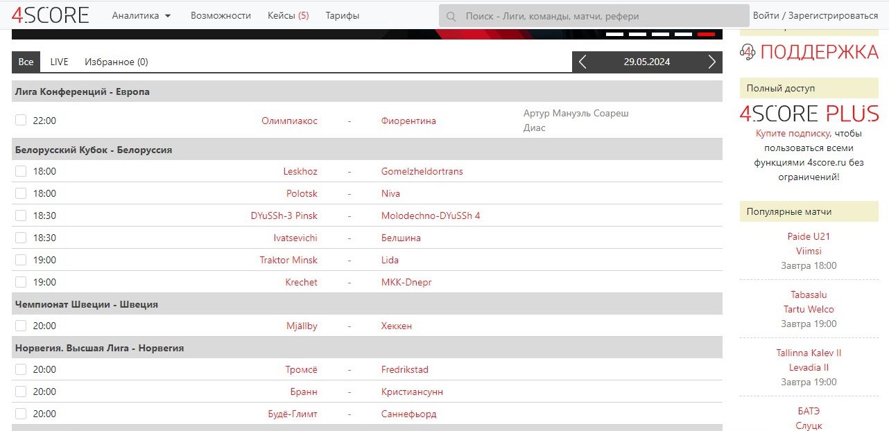Tick checkbox for Leskhoz vs Gomelzheldortrans

[21, 171]
